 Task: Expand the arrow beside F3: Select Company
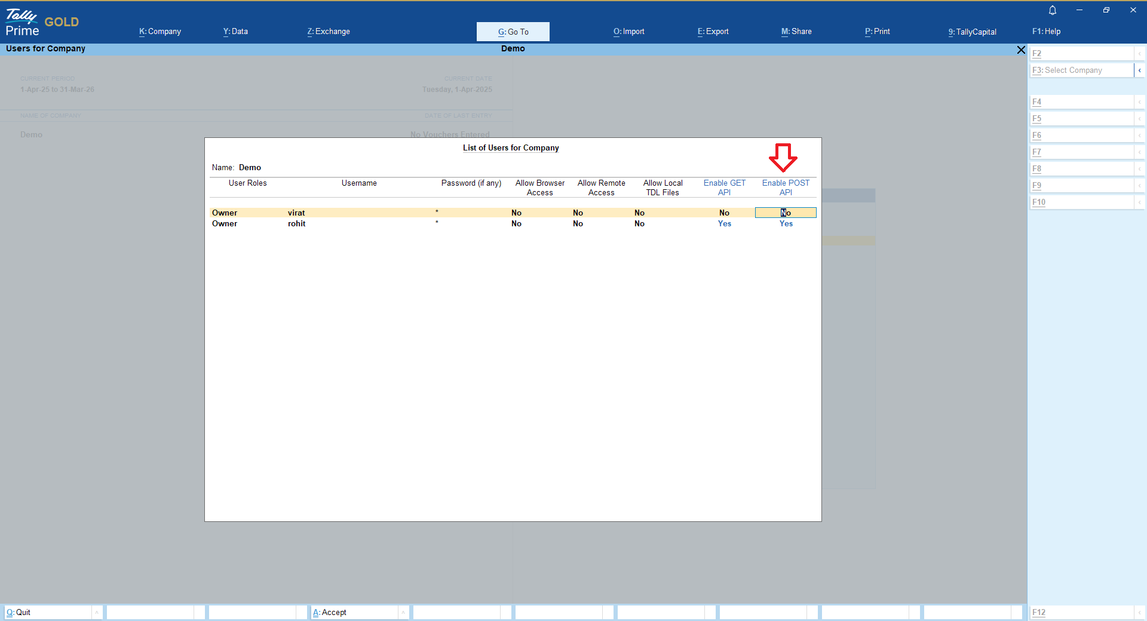[1139, 70]
